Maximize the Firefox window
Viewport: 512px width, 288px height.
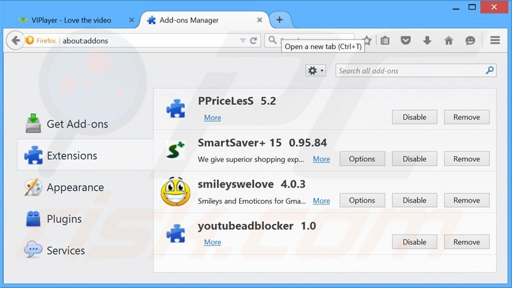[x=472, y=7]
